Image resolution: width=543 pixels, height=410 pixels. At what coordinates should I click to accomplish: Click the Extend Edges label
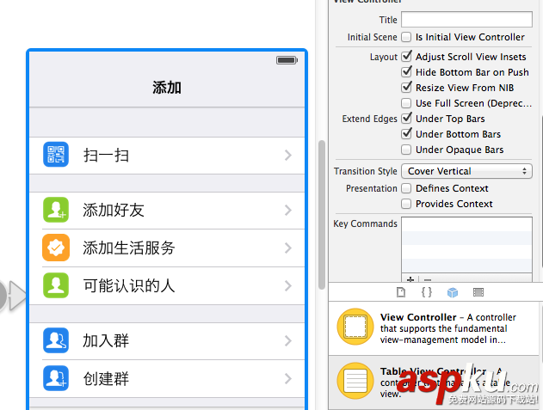click(x=369, y=119)
